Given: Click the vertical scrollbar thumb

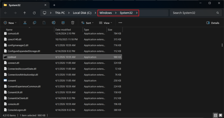Looking at the screenshot, I should [222, 45].
